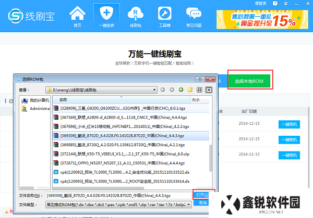Select file [367369]_联想_A2800-d tgz
The image size is (313, 218).
[131, 118]
